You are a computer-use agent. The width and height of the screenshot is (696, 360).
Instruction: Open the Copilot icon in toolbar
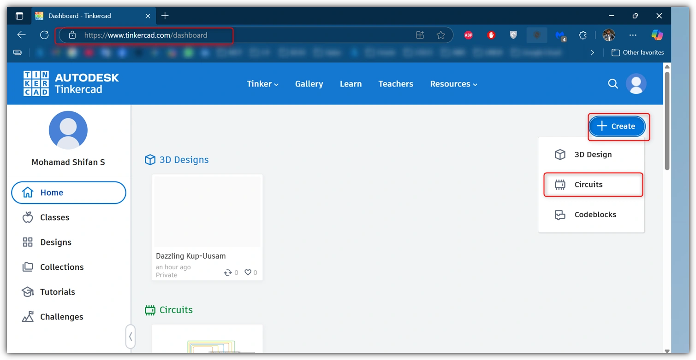(657, 35)
